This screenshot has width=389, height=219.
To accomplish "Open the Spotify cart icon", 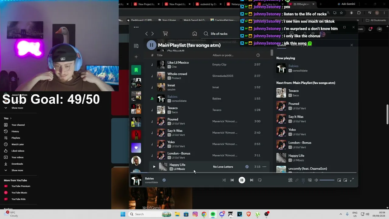I will click(165, 33).
